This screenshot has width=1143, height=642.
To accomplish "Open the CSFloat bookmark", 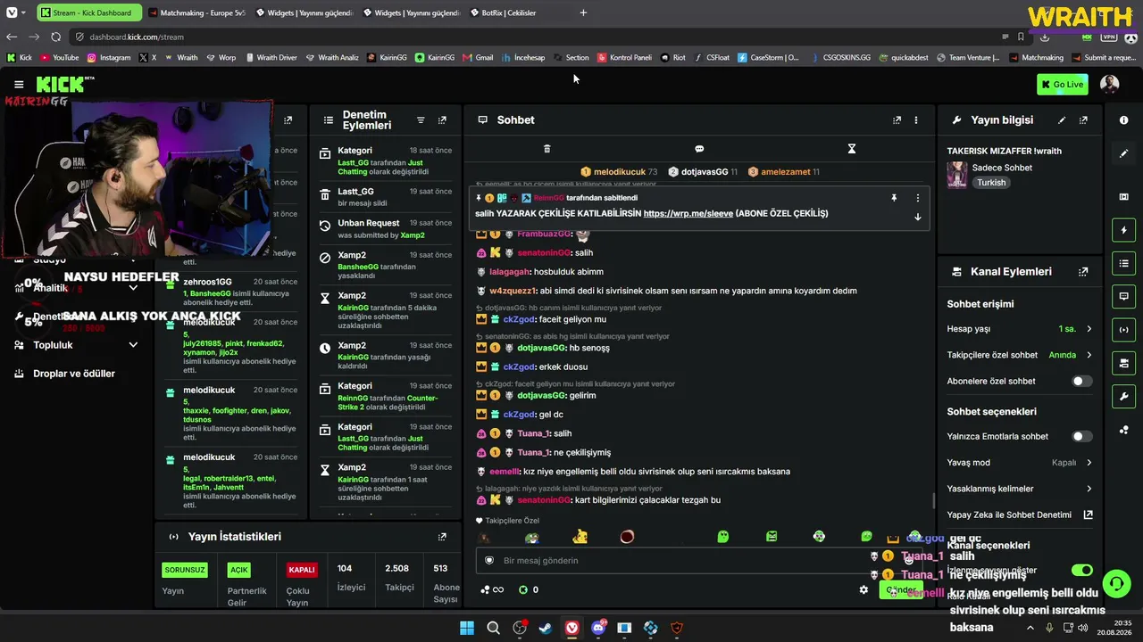I will (711, 57).
